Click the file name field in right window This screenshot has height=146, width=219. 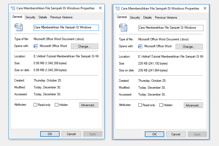[x=171, y=28]
